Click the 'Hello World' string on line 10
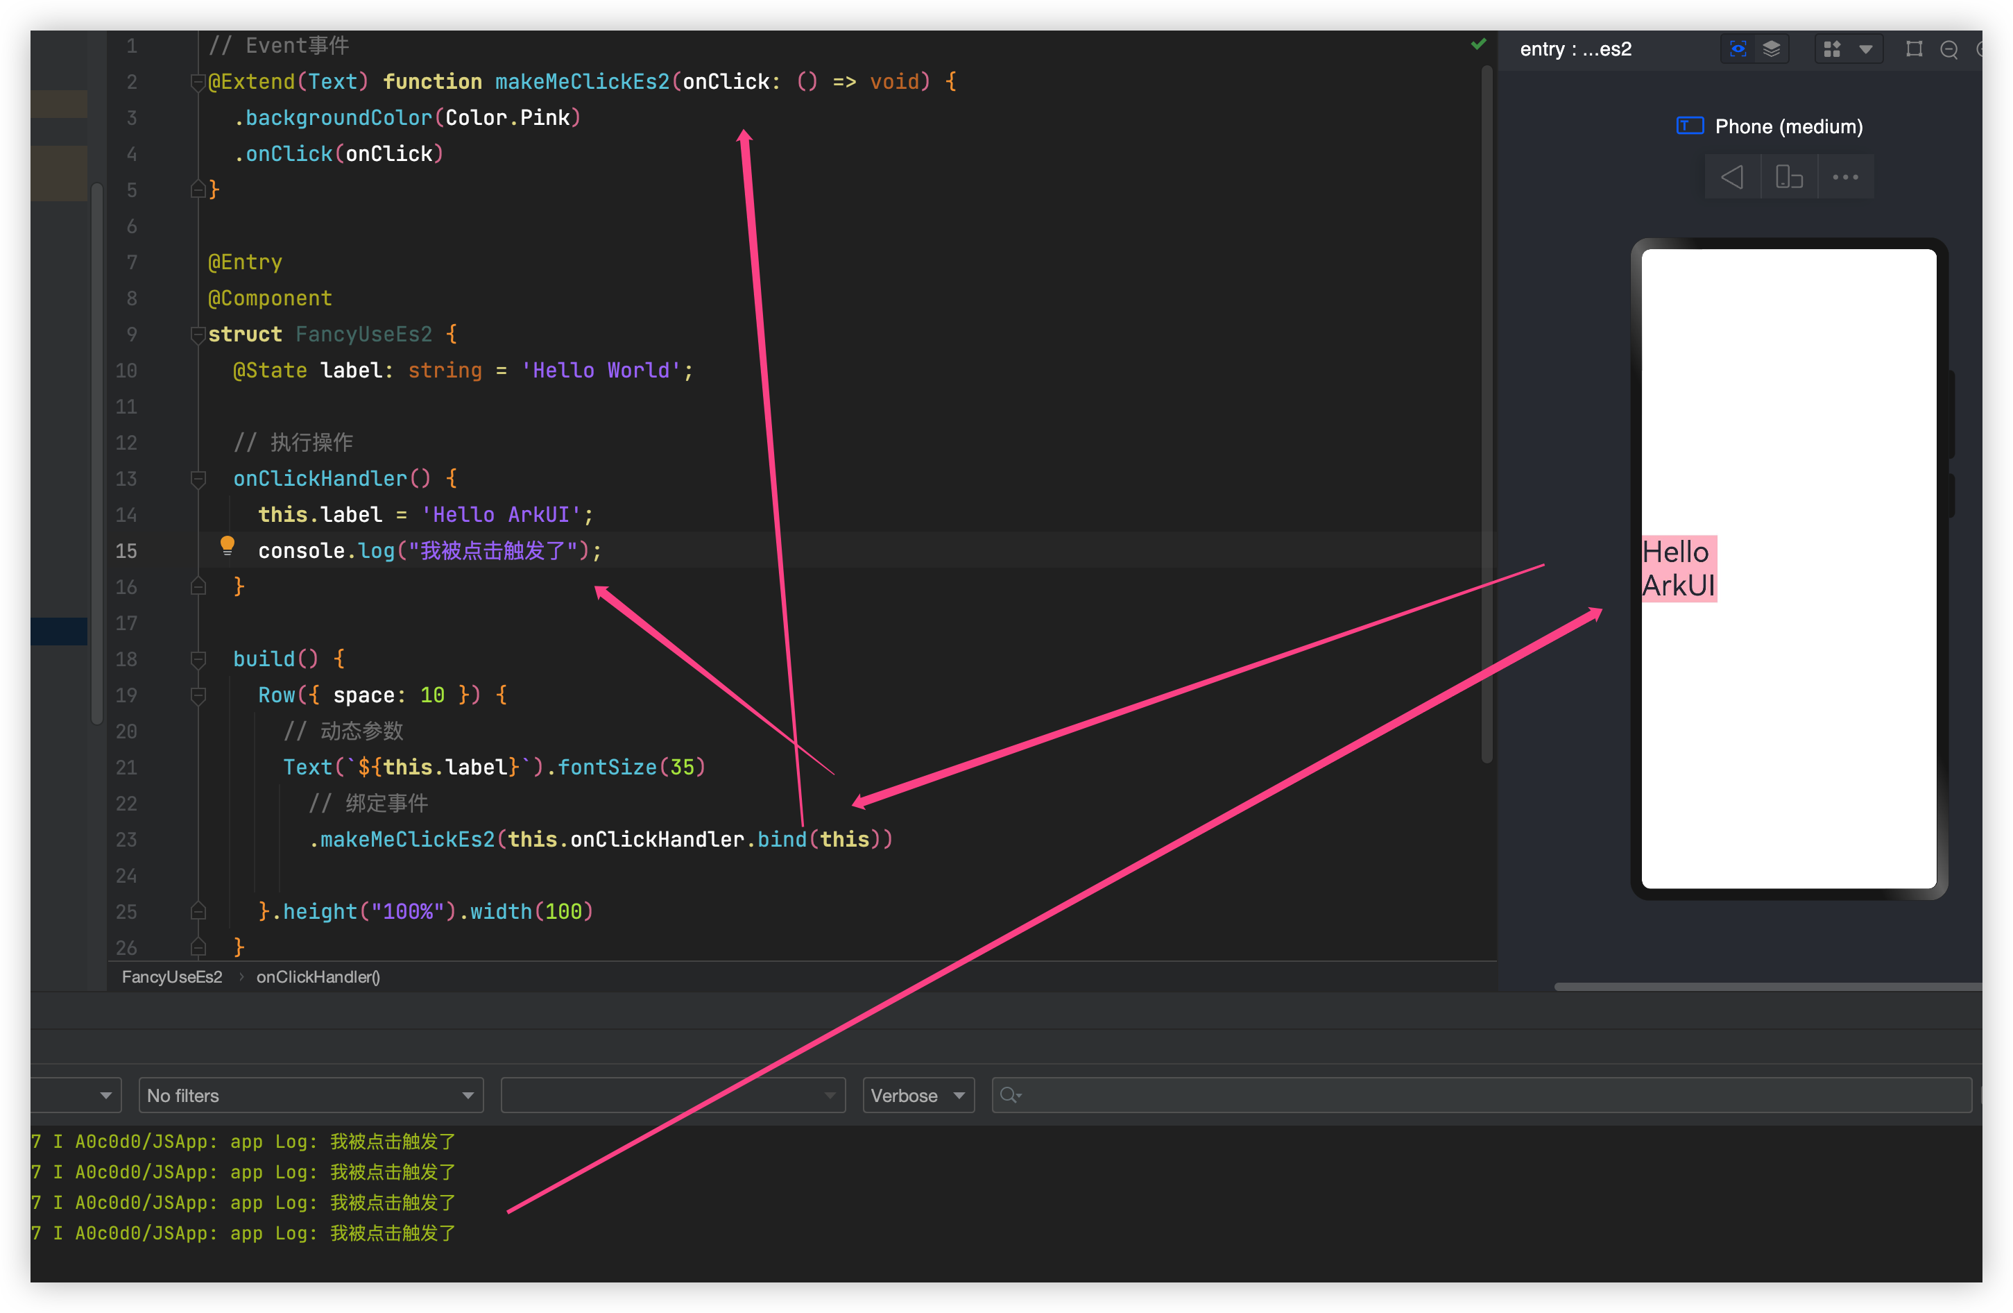 point(601,371)
